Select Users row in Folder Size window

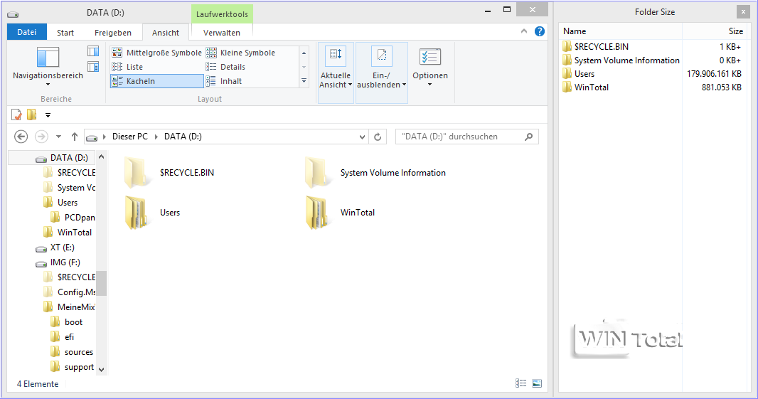pyautogui.click(x=653, y=74)
